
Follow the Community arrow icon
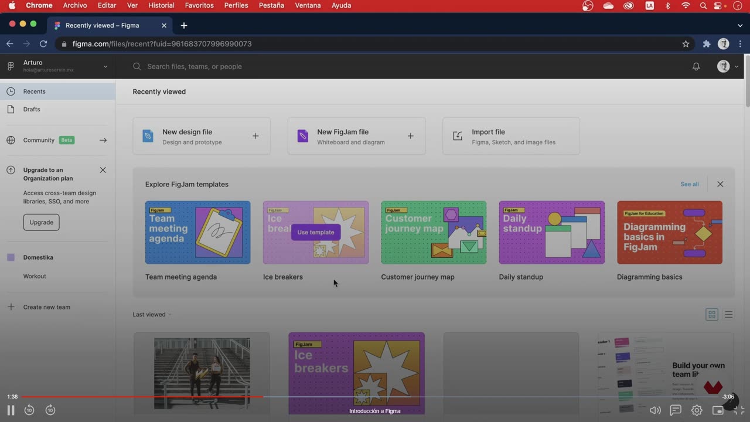tap(103, 140)
